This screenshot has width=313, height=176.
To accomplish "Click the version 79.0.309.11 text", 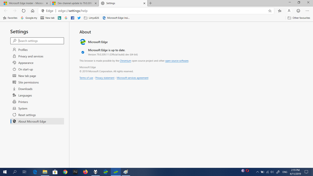I will tap(113, 54).
